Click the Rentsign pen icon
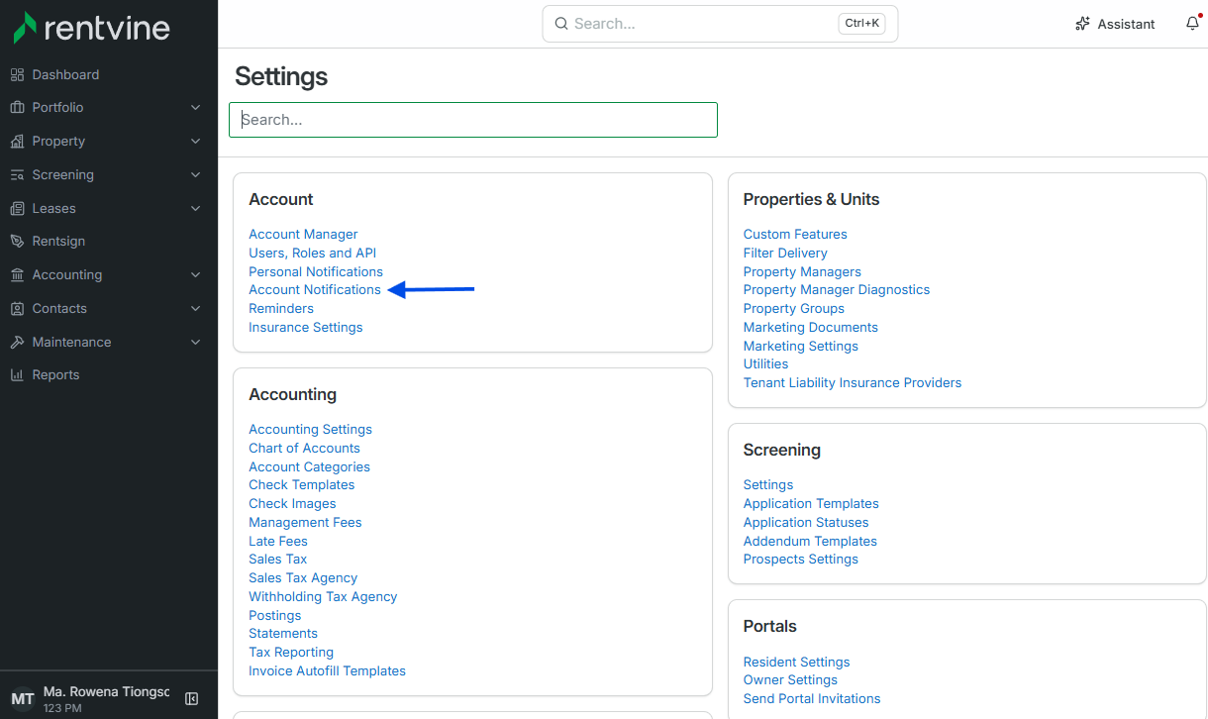Screen dimensions: 1208x719 17,241
